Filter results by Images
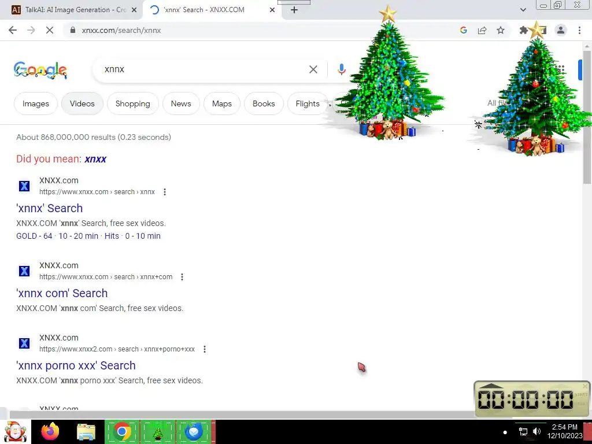This screenshot has width=592, height=444. [x=36, y=103]
